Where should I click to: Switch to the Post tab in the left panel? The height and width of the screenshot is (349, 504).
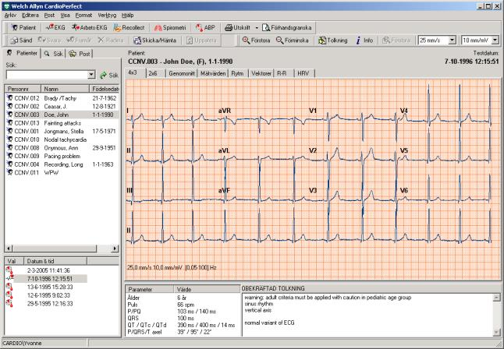pos(80,54)
